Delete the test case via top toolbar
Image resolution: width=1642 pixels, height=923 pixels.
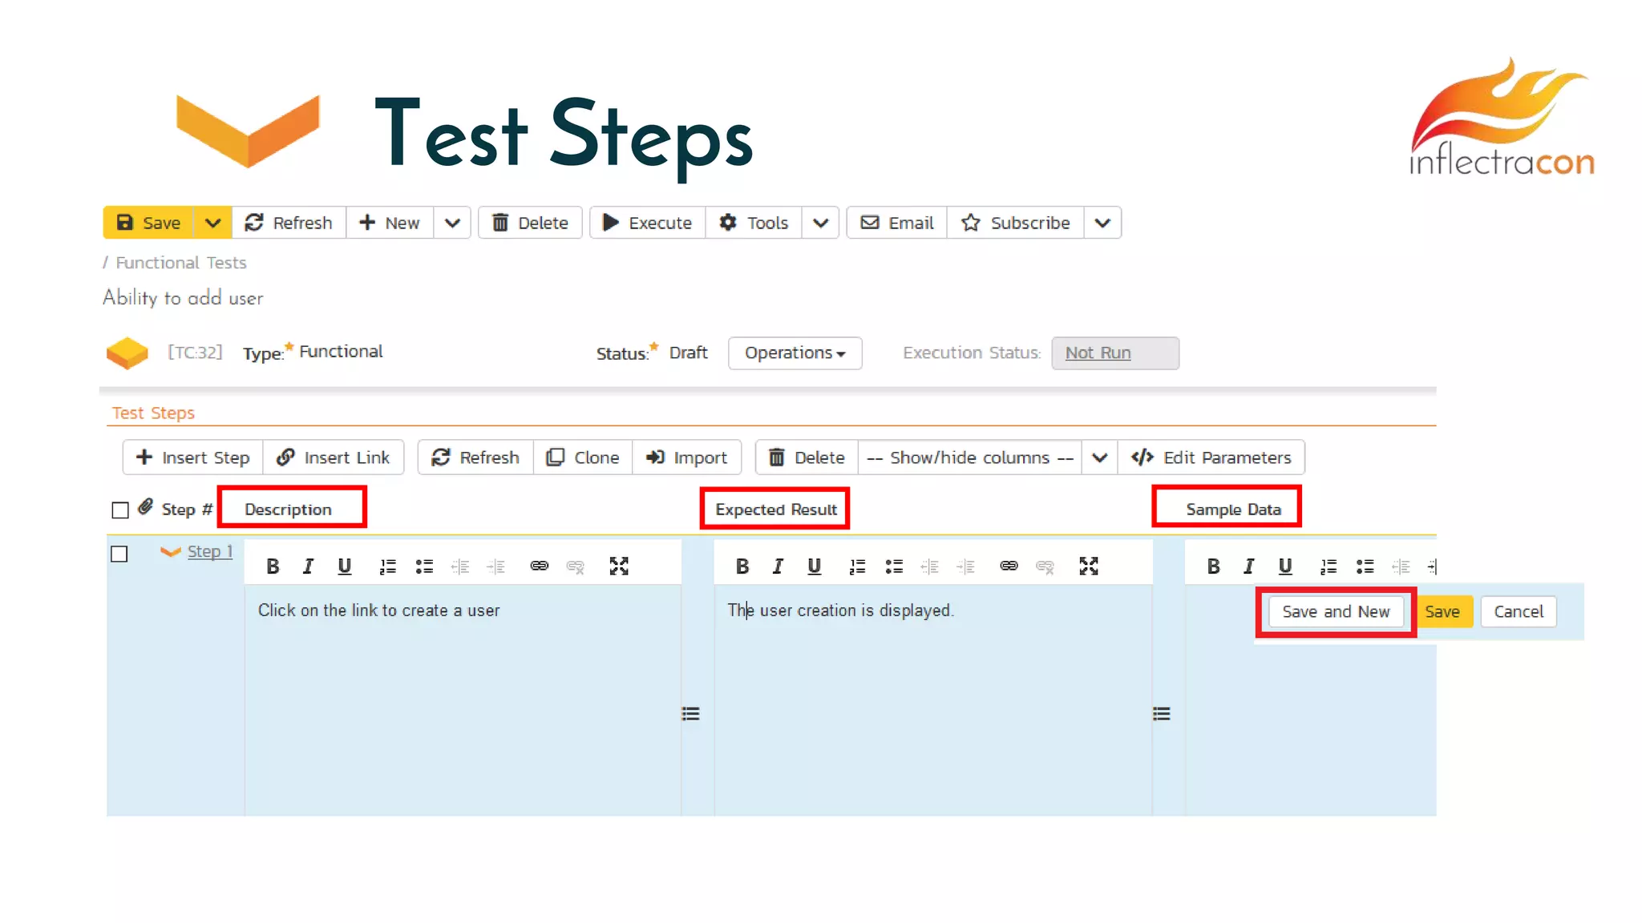coord(530,223)
